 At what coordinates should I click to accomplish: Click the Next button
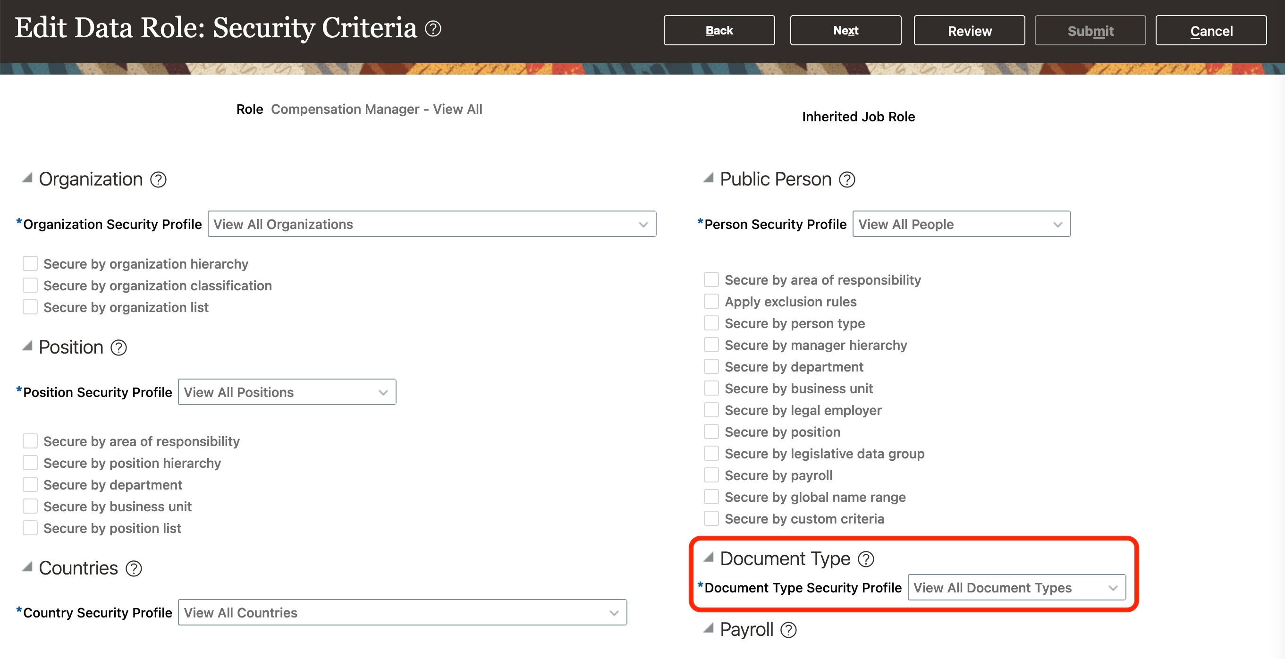pos(845,30)
